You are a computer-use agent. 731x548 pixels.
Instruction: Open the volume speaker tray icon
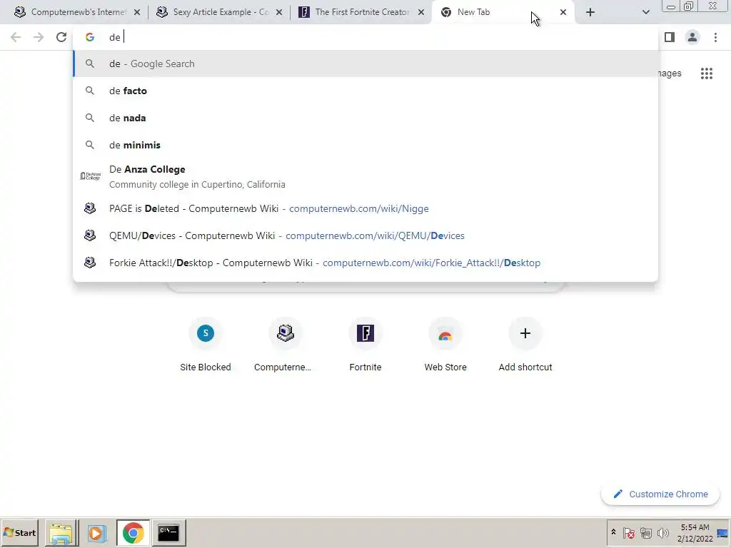663,532
